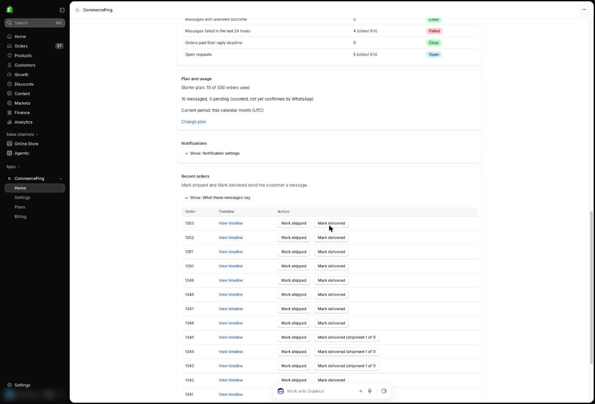Click the Open status badge
The width and height of the screenshot is (595, 404).
434,55
